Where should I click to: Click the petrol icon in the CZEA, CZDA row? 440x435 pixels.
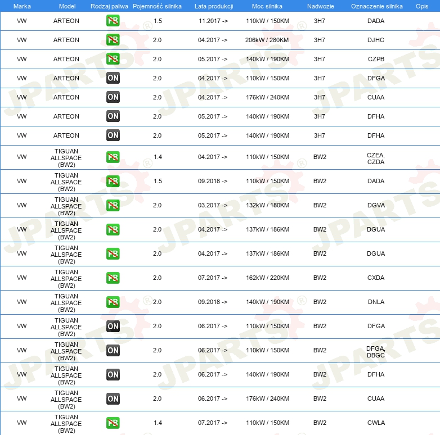click(x=113, y=157)
